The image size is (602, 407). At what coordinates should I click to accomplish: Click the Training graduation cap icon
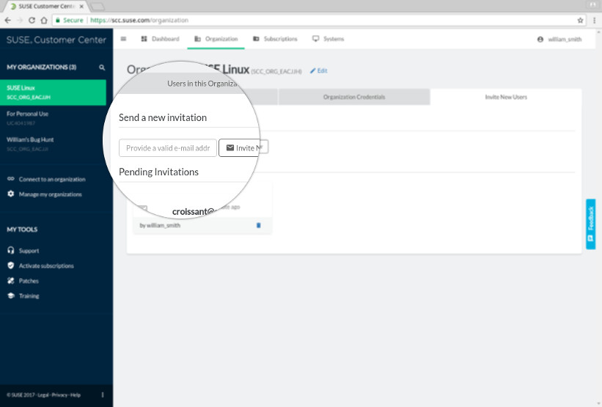11,296
